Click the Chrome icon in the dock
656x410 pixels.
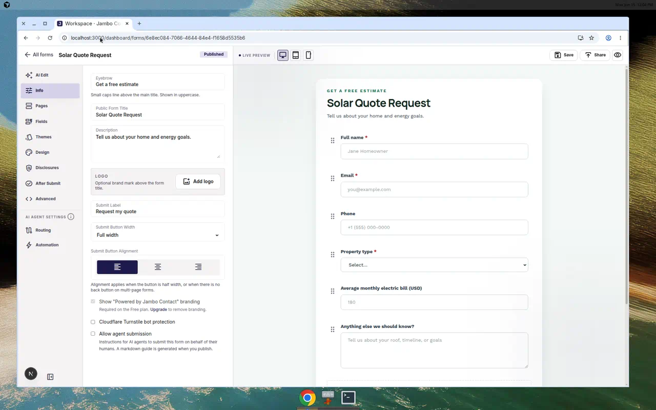[307, 398]
